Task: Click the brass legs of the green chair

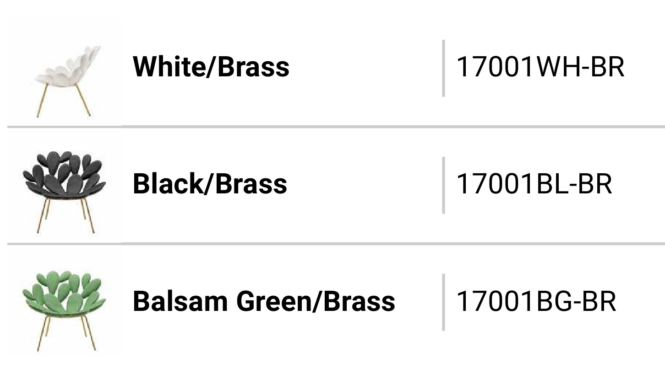Action: pyautogui.click(x=66, y=333)
